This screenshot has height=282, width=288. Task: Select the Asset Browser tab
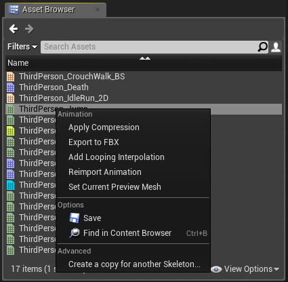[x=56, y=9]
